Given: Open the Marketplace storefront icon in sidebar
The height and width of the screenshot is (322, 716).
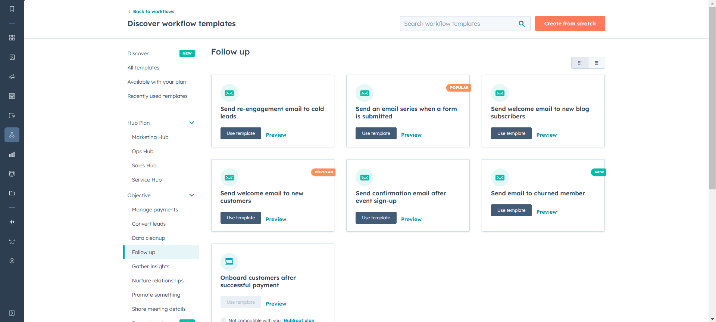Looking at the screenshot, I should point(12,241).
